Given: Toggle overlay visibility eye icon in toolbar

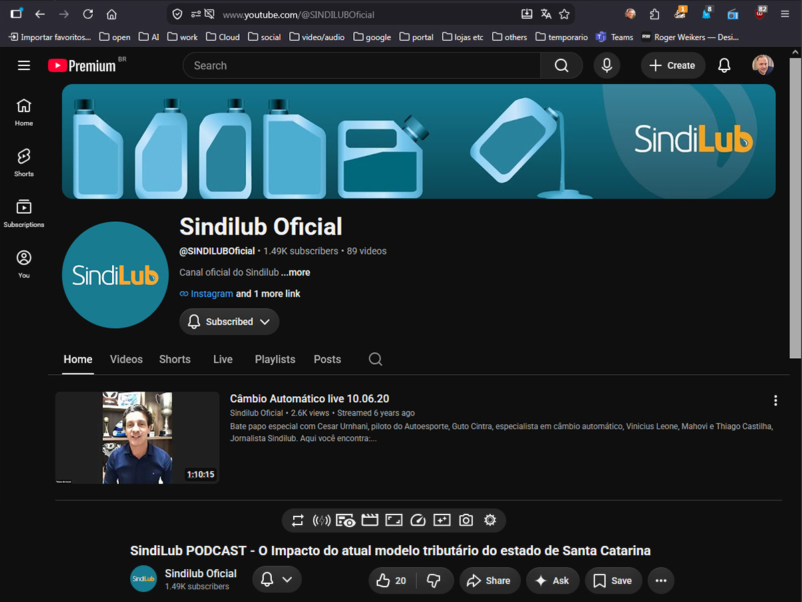Looking at the screenshot, I should pyautogui.click(x=345, y=520).
